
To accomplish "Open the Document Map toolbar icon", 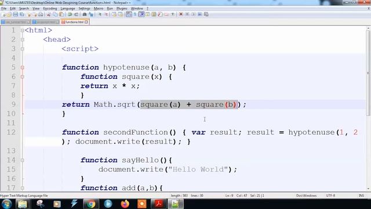I will coord(154,15).
